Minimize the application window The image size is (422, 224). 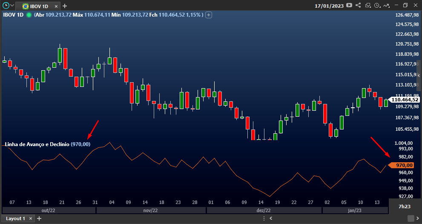(396, 5)
